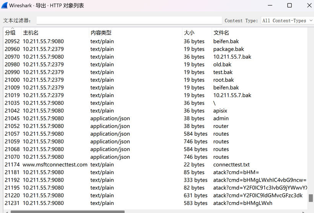Select file name old.bak
Screen dimensions: 314x213
(x=222, y=65)
